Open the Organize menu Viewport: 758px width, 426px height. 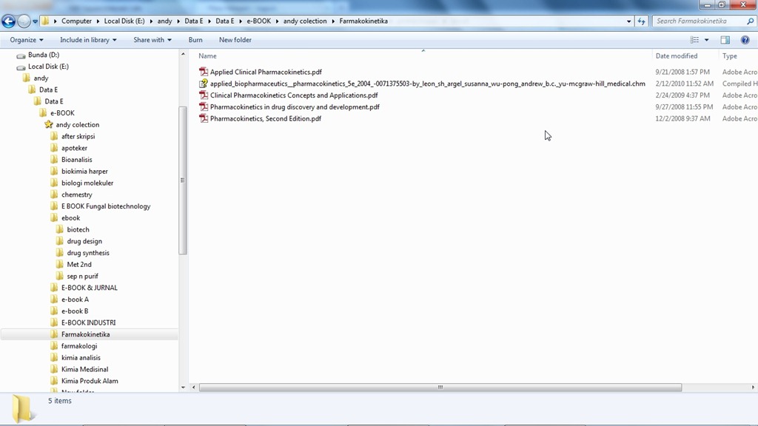(x=27, y=40)
